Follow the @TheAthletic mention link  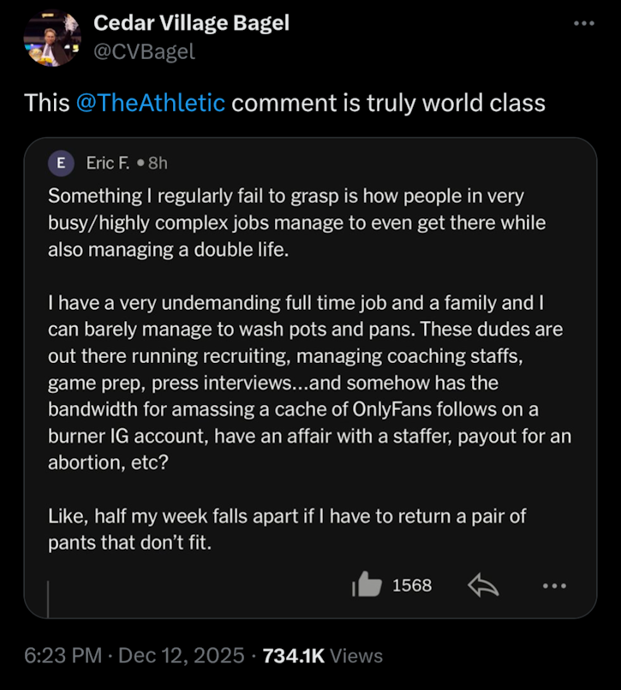pyautogui.click(x=151, y=104)
